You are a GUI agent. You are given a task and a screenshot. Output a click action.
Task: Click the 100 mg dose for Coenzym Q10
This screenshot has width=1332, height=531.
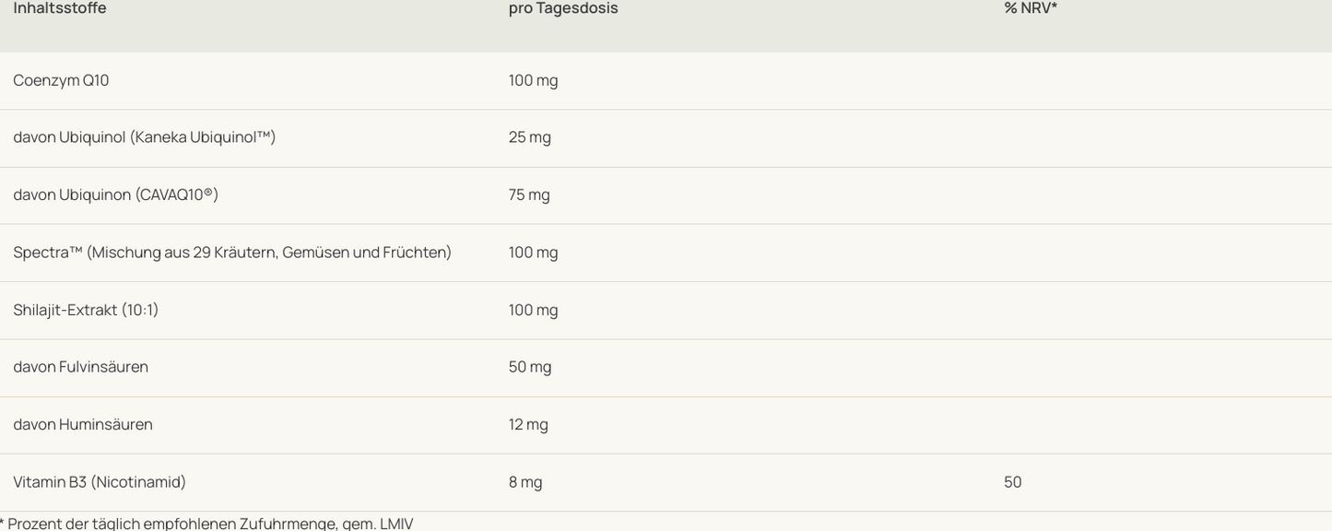click(x=533, y=80)
